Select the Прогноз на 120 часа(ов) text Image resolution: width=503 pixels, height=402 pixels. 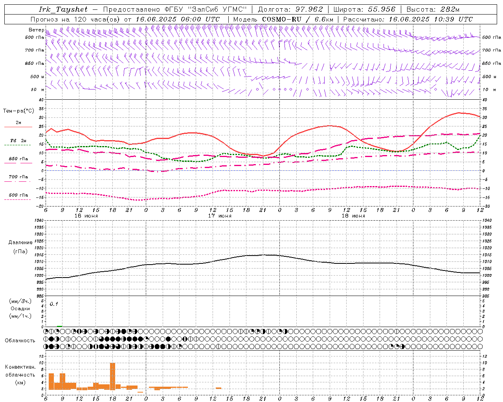click(x=75, y=19)
